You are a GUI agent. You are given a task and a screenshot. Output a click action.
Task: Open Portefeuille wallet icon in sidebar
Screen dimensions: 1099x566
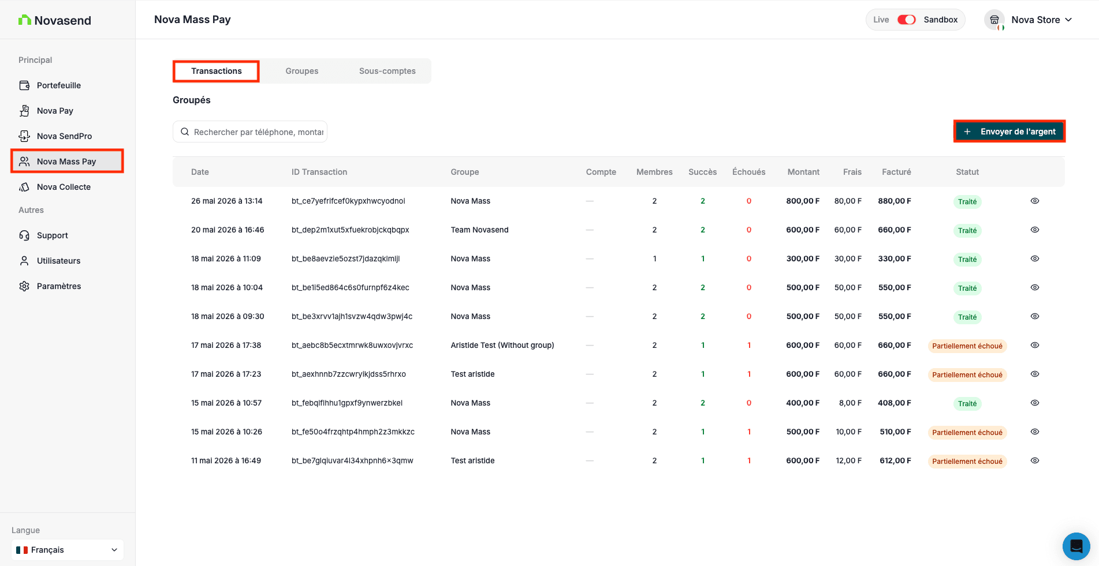(24, 85)
